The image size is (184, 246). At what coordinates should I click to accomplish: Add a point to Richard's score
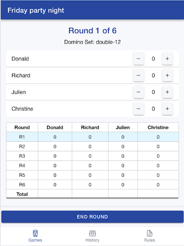[x=167, y=75]
